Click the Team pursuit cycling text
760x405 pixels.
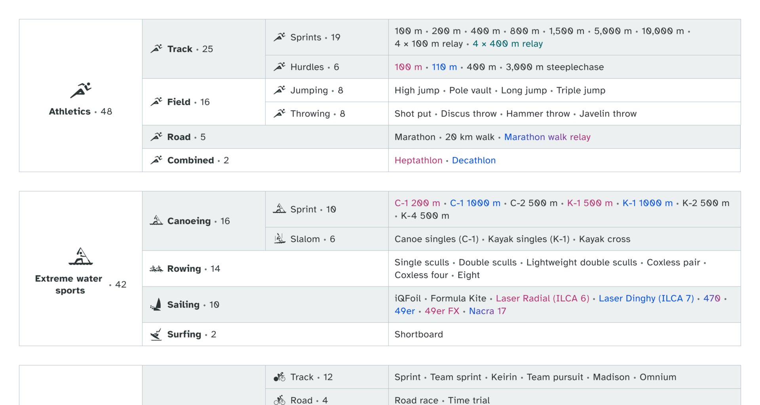pos(555,377)
